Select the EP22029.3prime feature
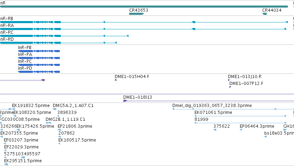 coord(5,150)
